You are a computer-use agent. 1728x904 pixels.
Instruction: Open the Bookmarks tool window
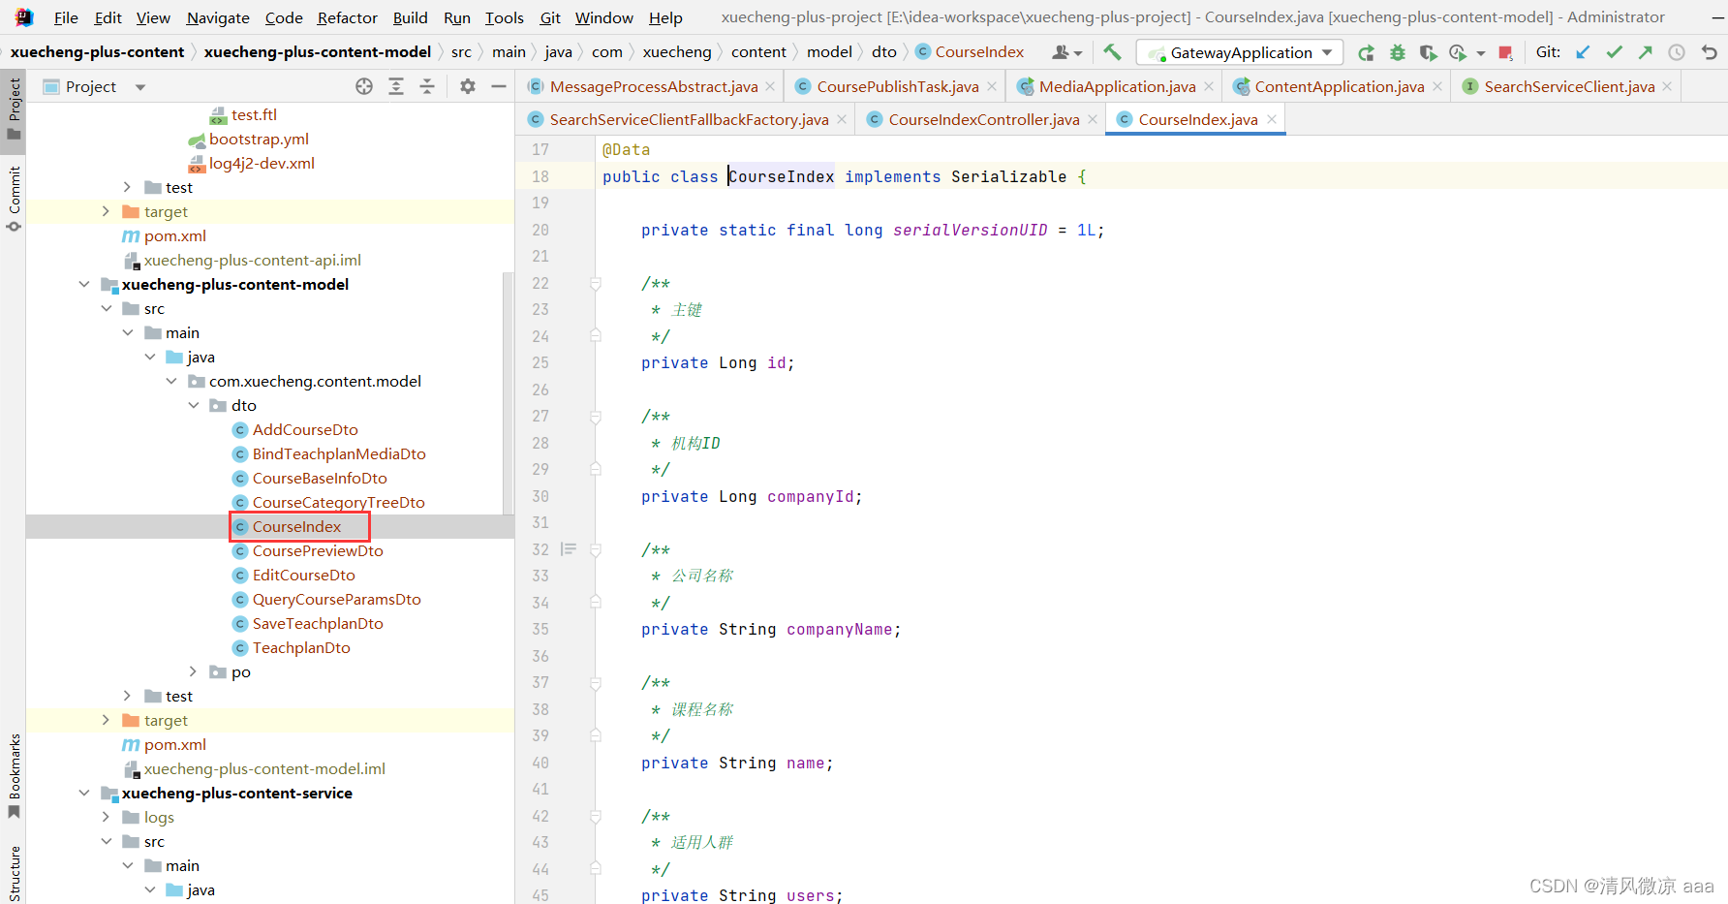click(x=14, y=775)
